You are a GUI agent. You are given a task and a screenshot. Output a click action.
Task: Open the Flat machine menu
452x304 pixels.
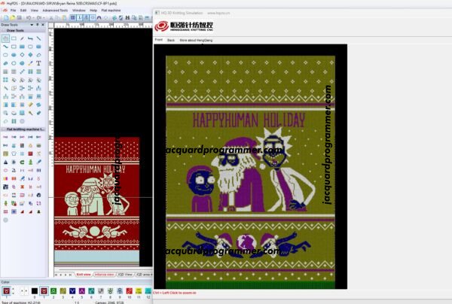click(111, 10)
